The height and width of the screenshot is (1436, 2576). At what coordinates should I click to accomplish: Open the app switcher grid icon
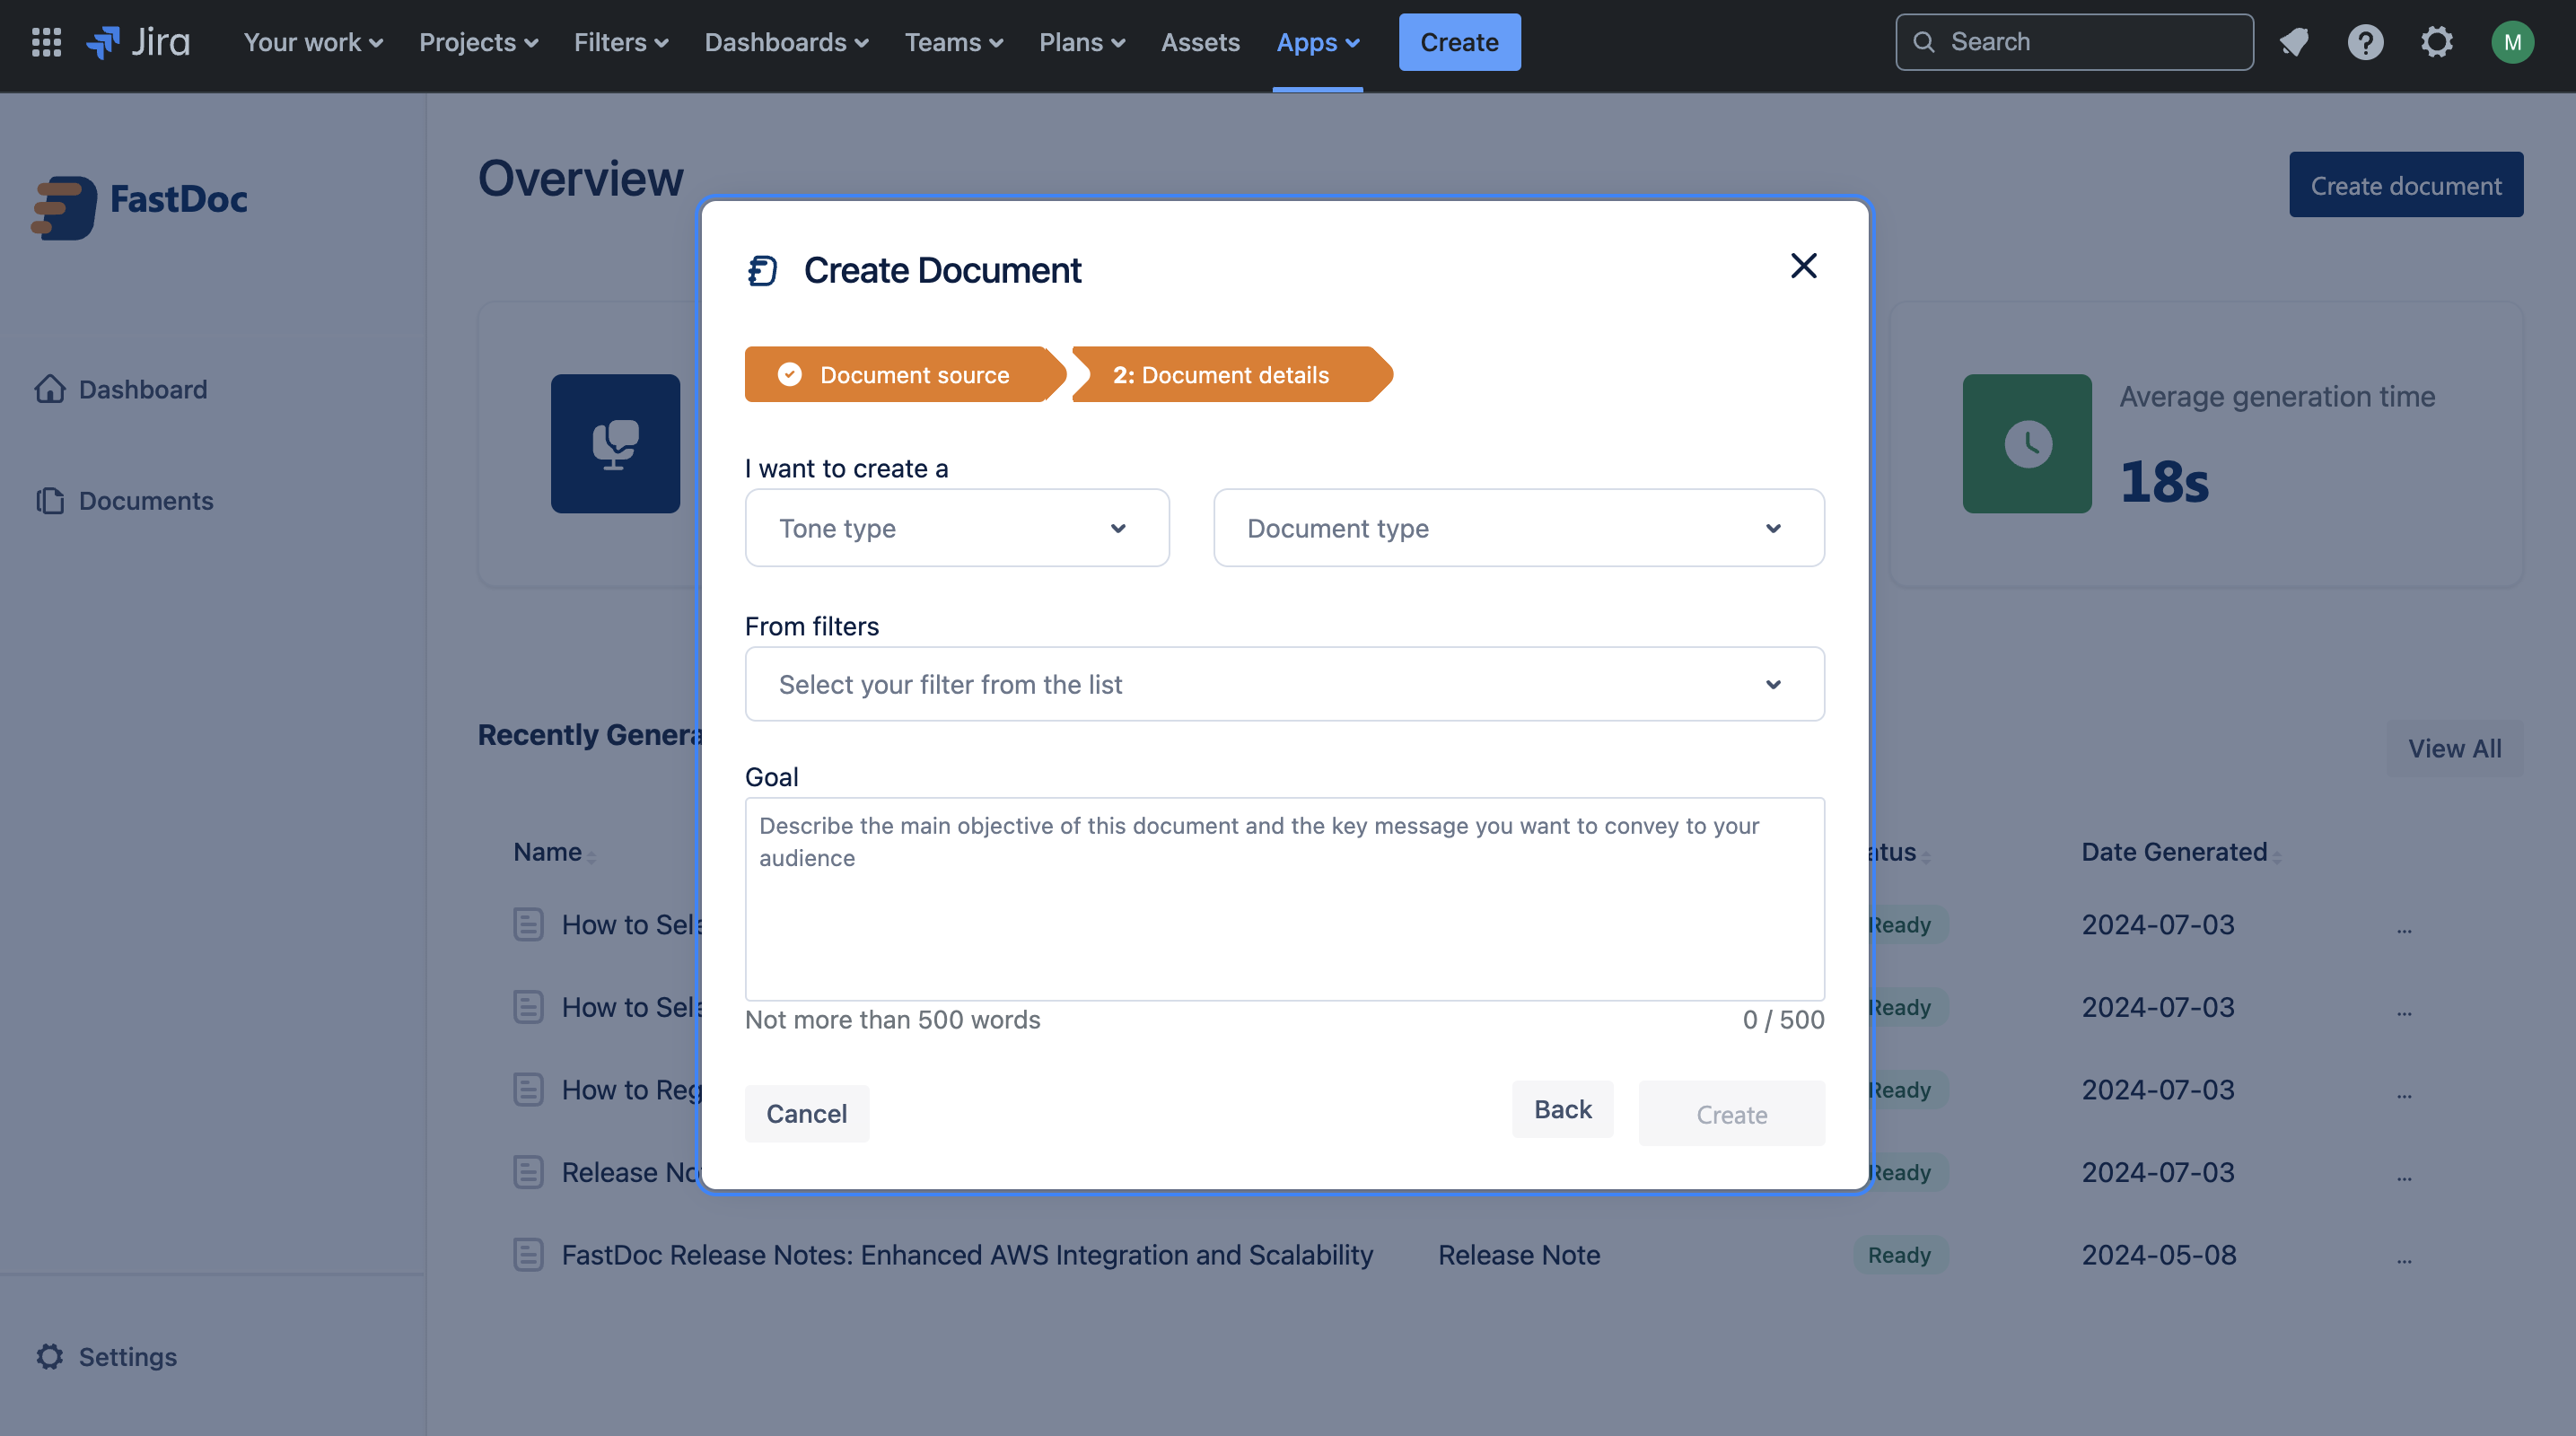pos(46,42)
